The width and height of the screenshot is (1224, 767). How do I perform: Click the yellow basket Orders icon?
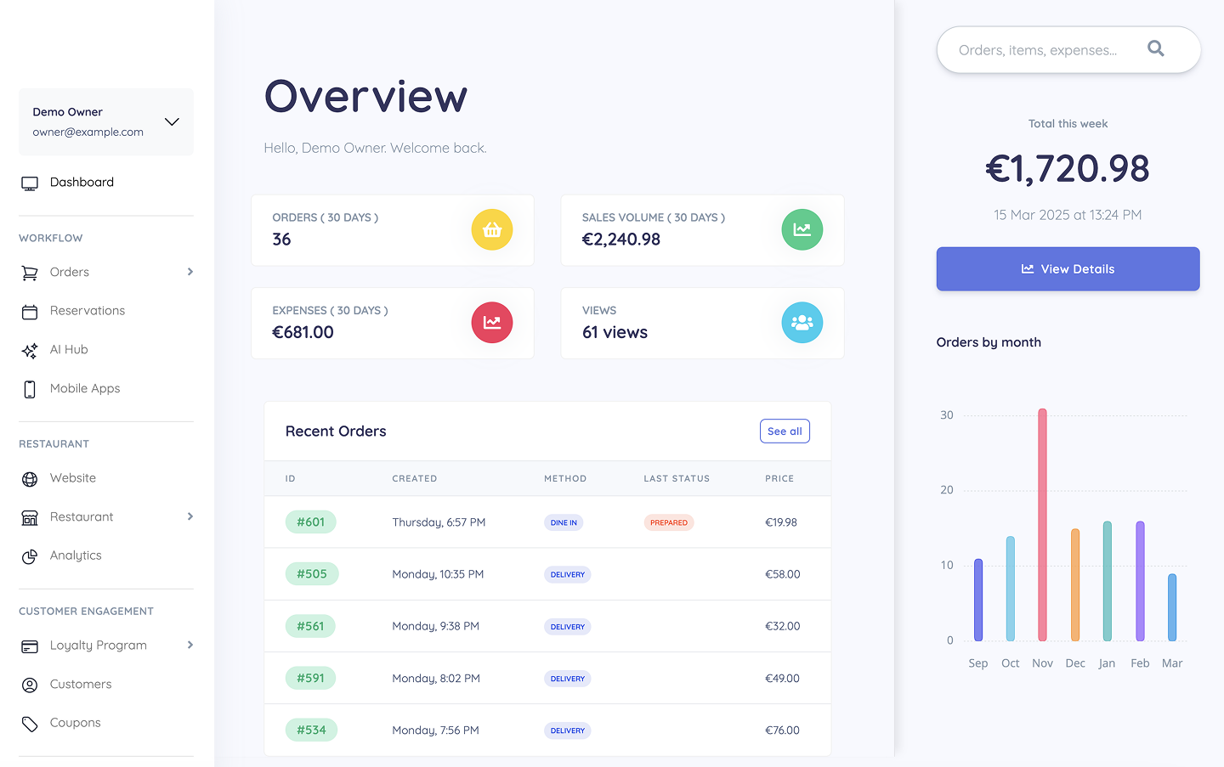point(492,230)
